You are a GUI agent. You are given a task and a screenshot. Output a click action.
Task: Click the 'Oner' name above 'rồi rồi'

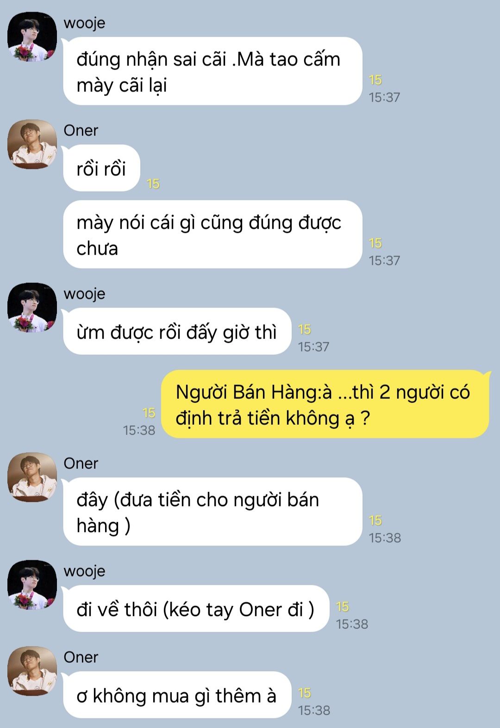(x=81, y=130)
